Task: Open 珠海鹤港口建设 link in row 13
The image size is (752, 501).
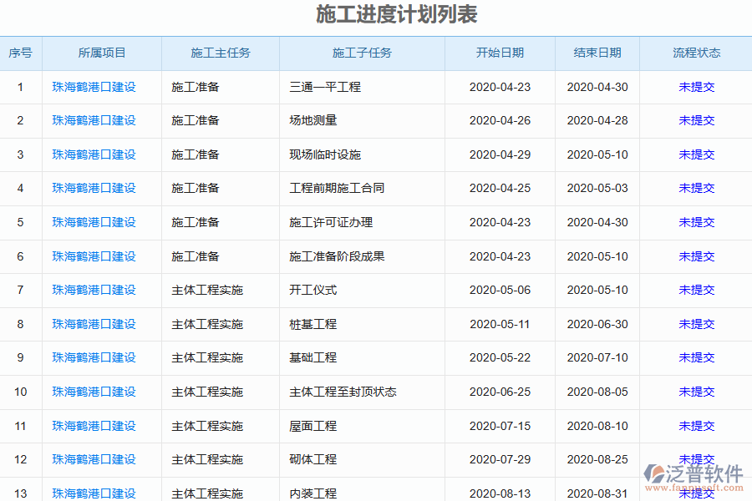Action: click(x=101, y=493)
